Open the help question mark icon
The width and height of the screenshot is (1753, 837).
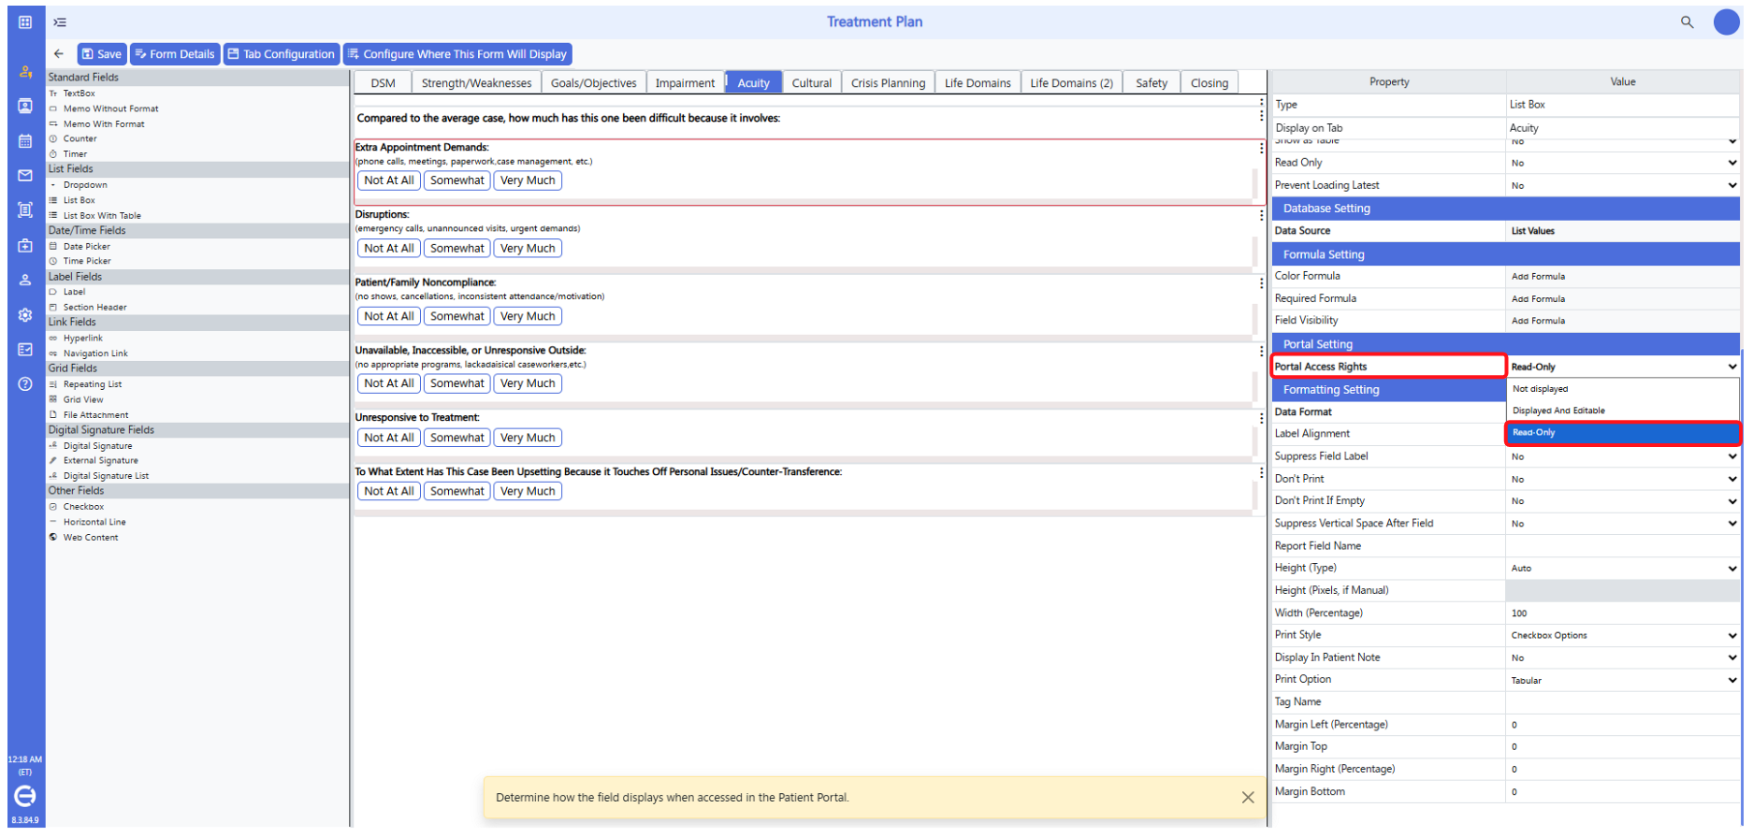coord(25,384)
